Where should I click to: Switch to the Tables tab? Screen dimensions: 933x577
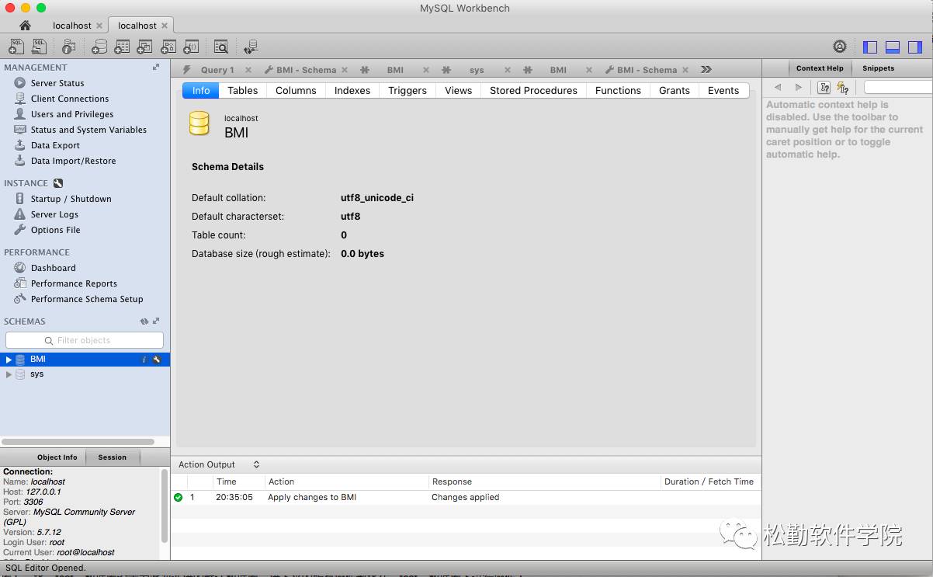242,90
